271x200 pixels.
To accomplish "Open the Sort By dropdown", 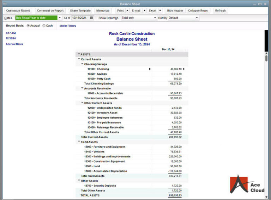I will click(x=197, y=18).
